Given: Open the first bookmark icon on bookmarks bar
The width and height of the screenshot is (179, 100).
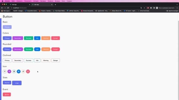Looking at the screenshot, I should [2, 11].
